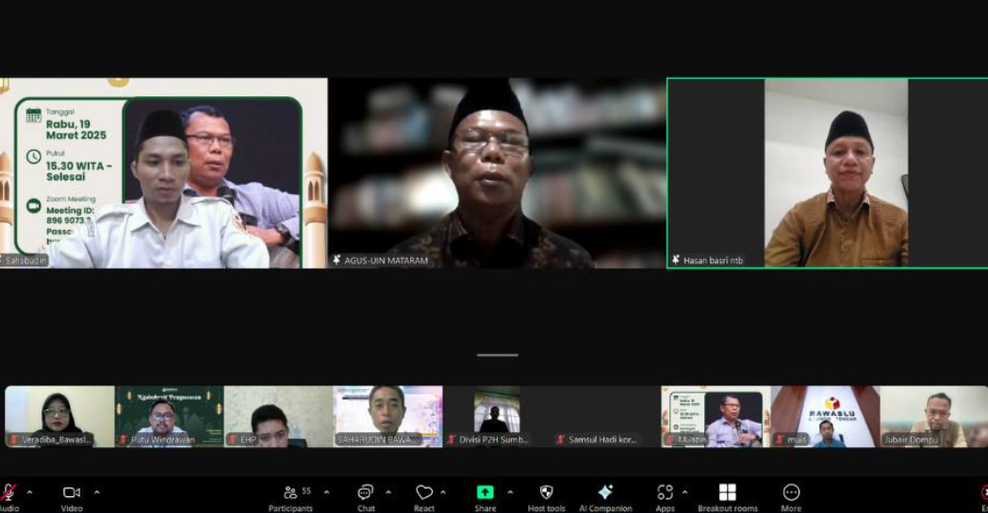Click the green Share screen icon

click(x=486, y=492)
